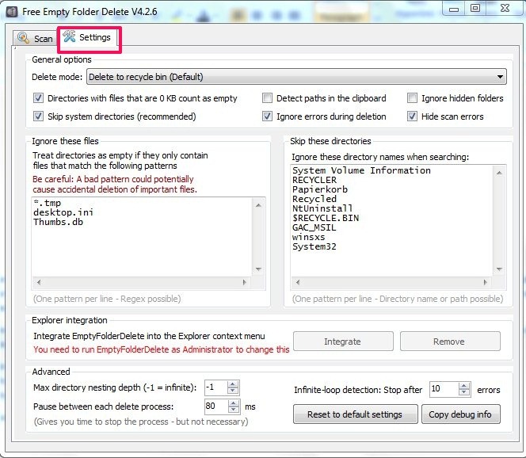Maximize the Free Empty Folder Delete window
This screenshot has height=458, width=526.
pos(475,9)
